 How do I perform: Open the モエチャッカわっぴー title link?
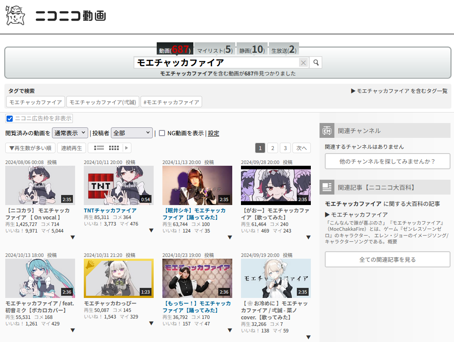[110, 303]
